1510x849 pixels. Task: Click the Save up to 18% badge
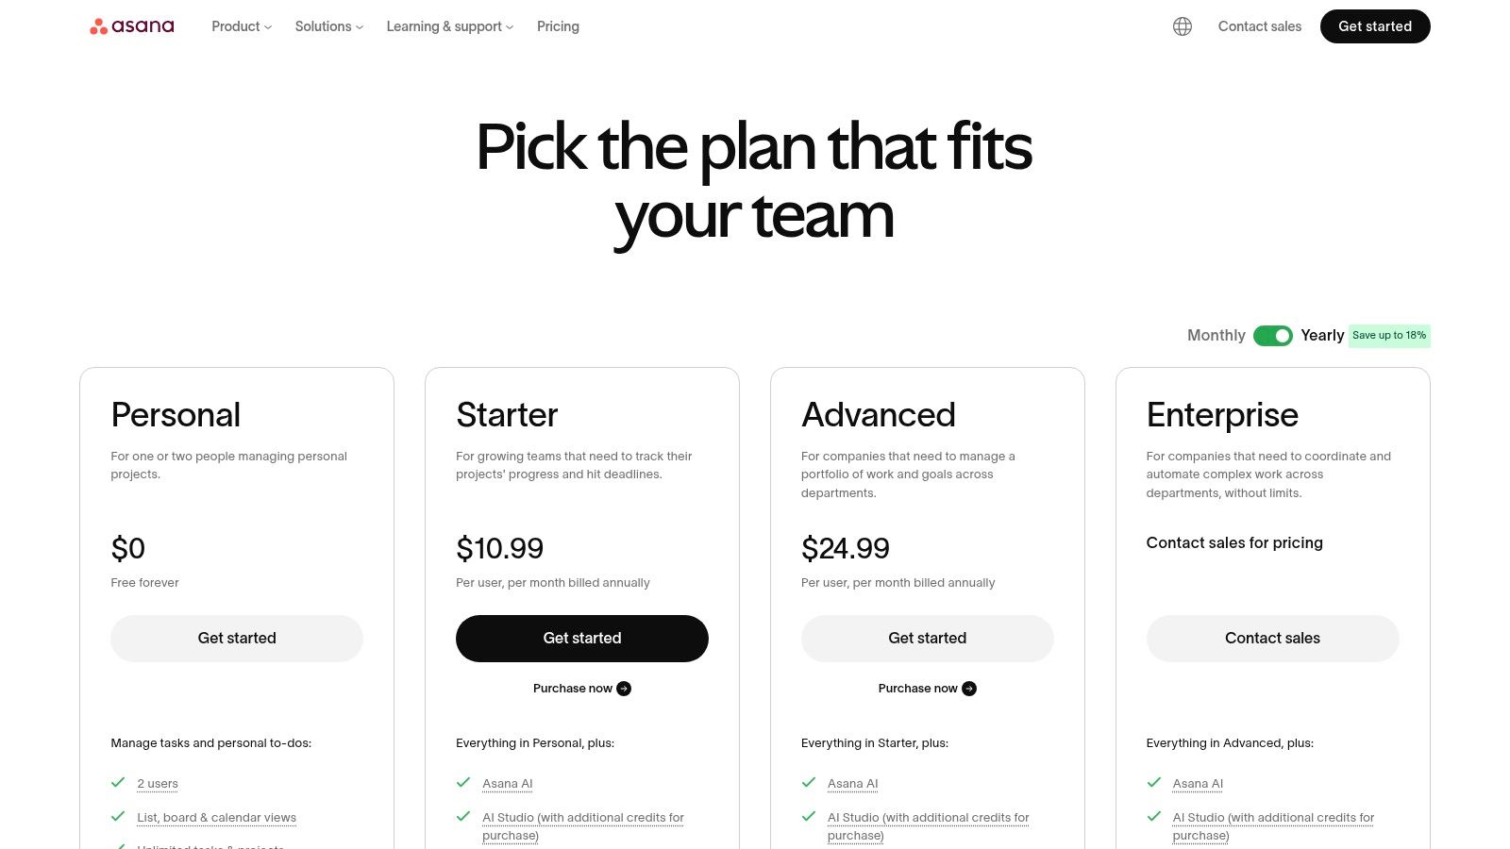click(x=1389, y=336)
